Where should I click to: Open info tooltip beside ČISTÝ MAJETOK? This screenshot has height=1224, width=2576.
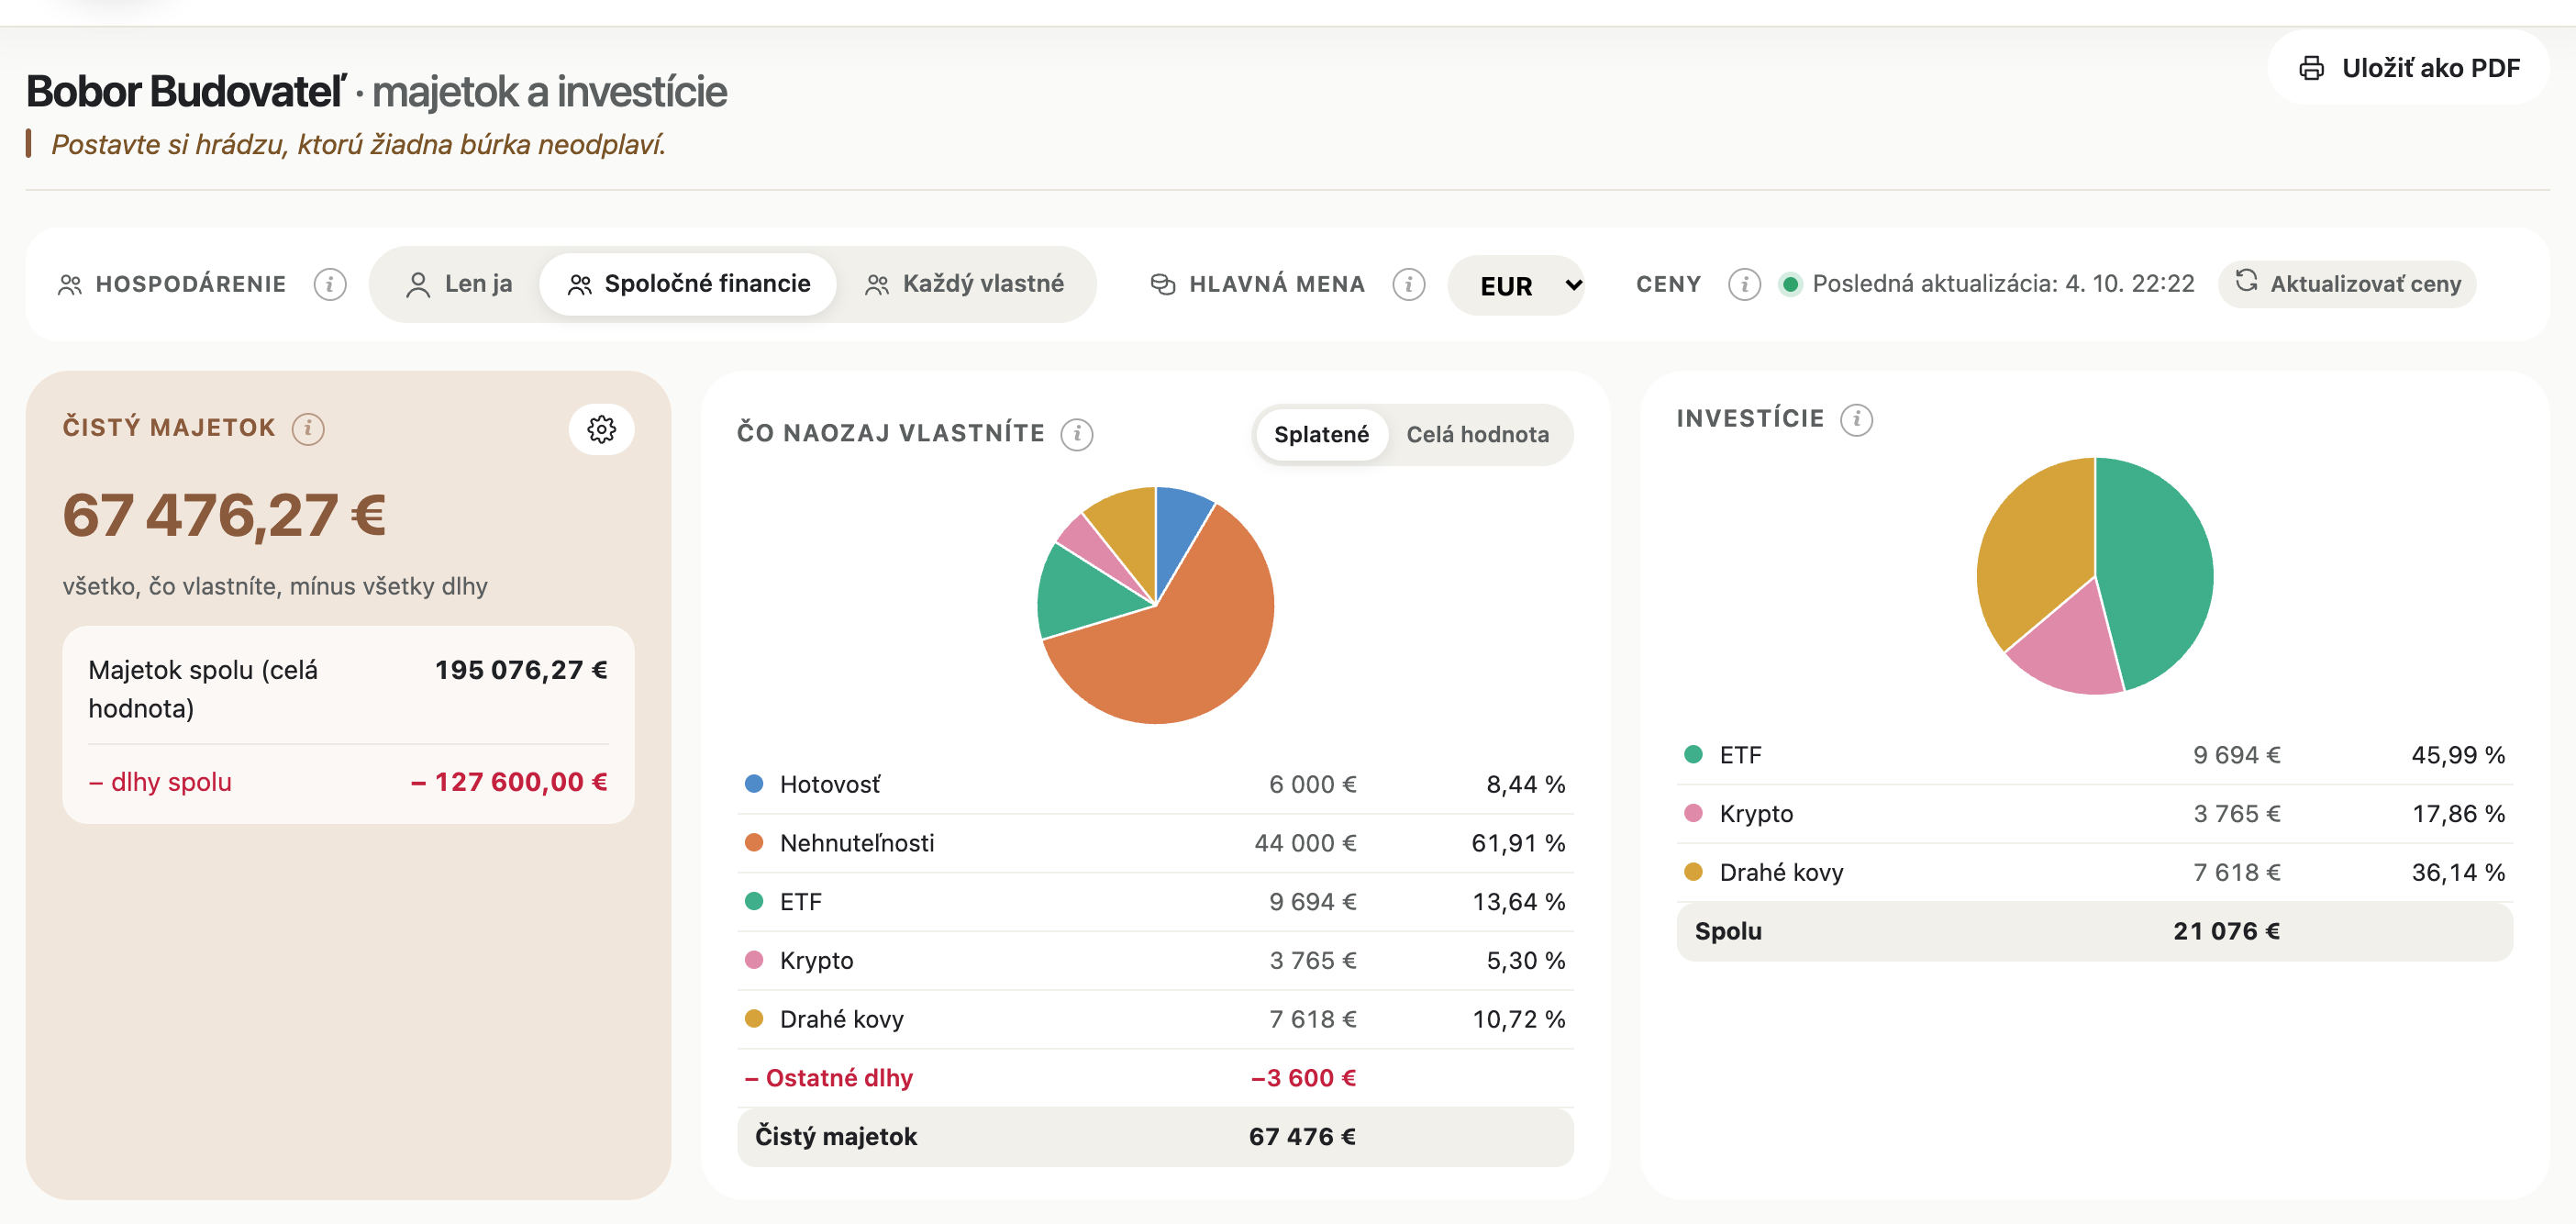(308, 428)
